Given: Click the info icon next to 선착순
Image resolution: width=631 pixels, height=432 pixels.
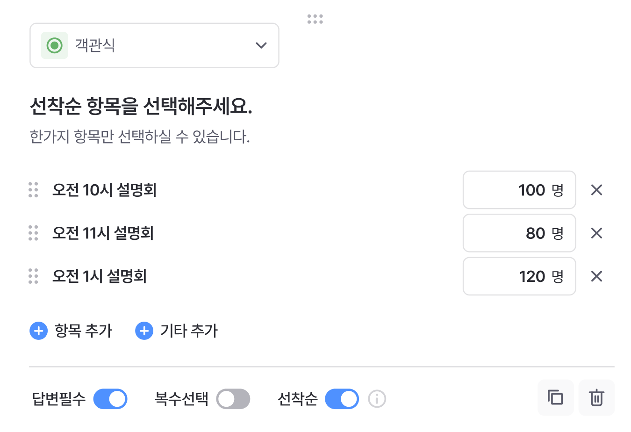Looking at the screenshot, I should (x=377, y=399).
